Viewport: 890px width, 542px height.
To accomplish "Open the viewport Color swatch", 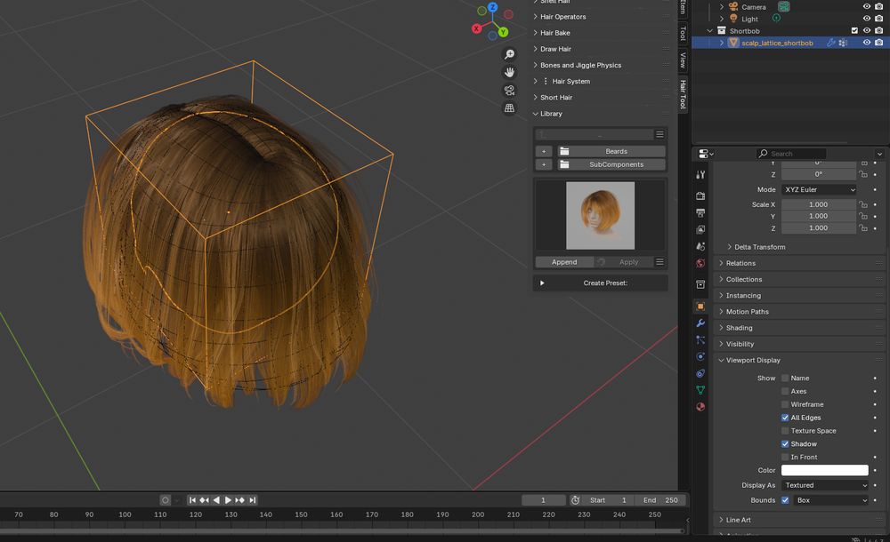I will 825,470.
